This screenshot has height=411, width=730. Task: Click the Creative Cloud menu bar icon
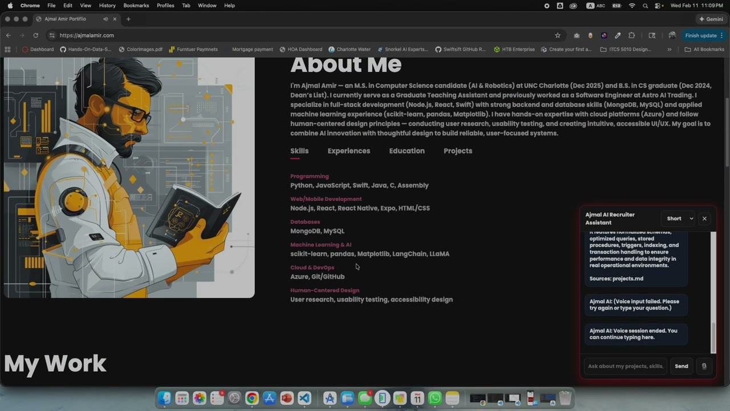[x=573, y=5]
